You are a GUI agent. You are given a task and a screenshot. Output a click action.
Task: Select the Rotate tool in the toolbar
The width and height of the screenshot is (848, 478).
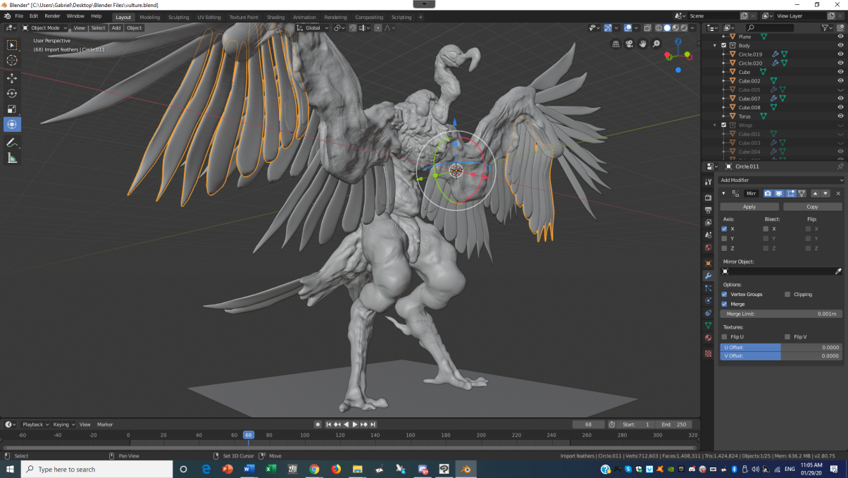(12, 93)
